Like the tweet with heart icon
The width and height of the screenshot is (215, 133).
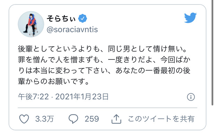point(24,119)
